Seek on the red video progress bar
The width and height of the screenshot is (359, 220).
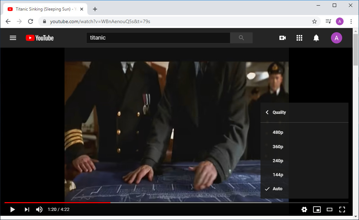pyautogui.click(x=57, y=202)
